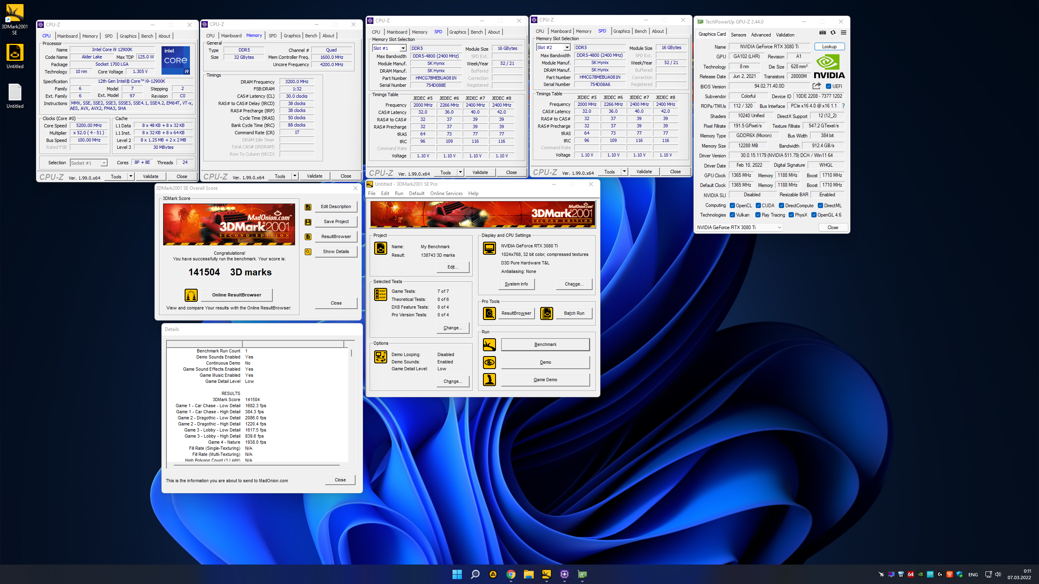
Task: Click the taskbar Search magnifier icon
Action: (x=475, y=574)
